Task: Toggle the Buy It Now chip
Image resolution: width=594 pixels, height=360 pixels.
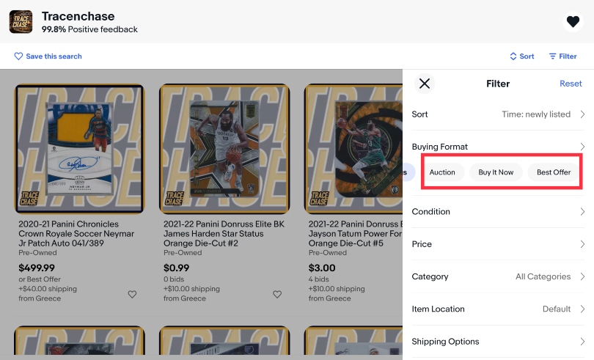Action: click(x=496, y=172)
